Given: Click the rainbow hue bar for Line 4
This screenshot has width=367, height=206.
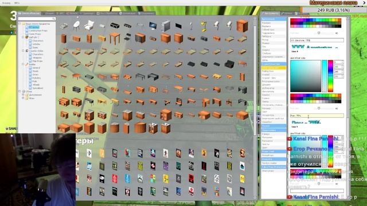Looking at the screenshot, I should [330, 76].
